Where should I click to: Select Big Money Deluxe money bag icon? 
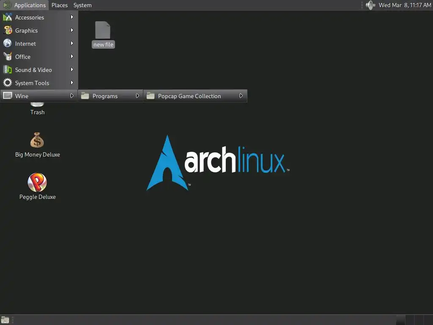pos(37,140)
